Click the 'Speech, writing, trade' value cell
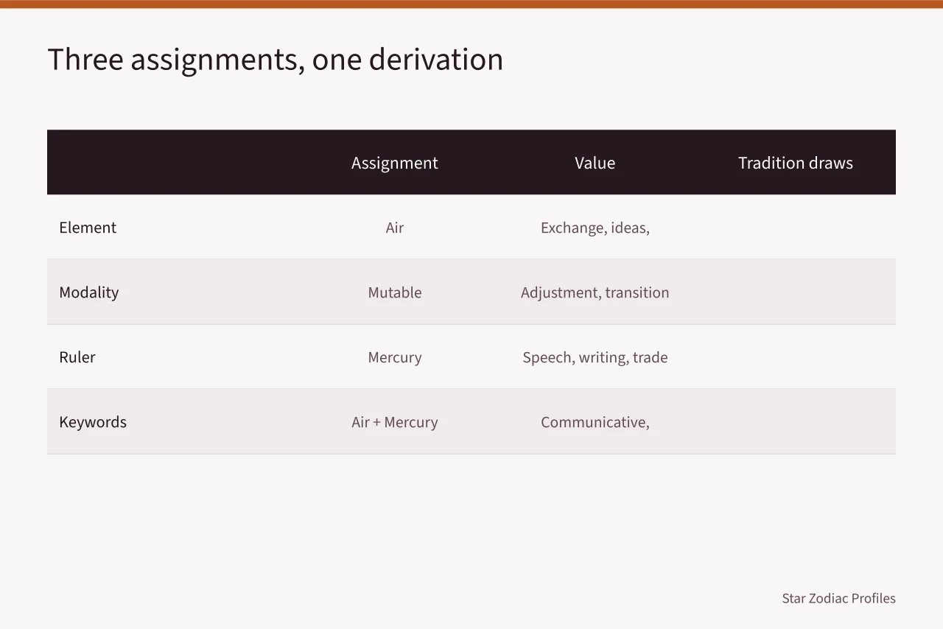 tap(595, 357)
